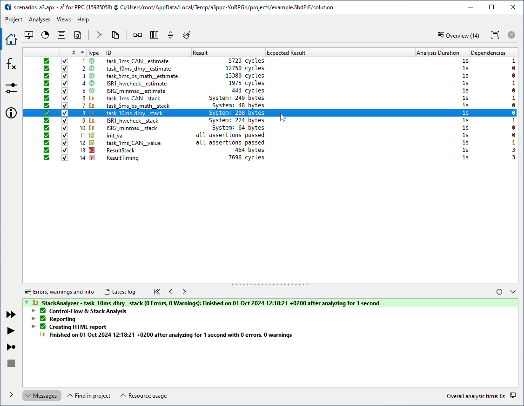Sort by the Result column header

point(228,52)
